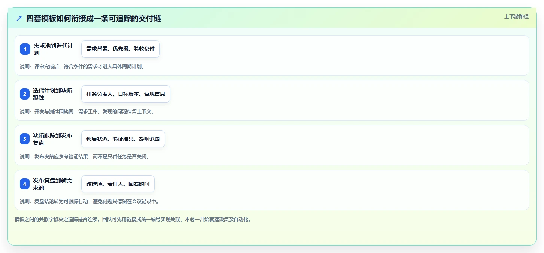Click the note starting 说明：发布决策应参考
The height and width of the screenshot is (253, 544).
pos(85,156)
